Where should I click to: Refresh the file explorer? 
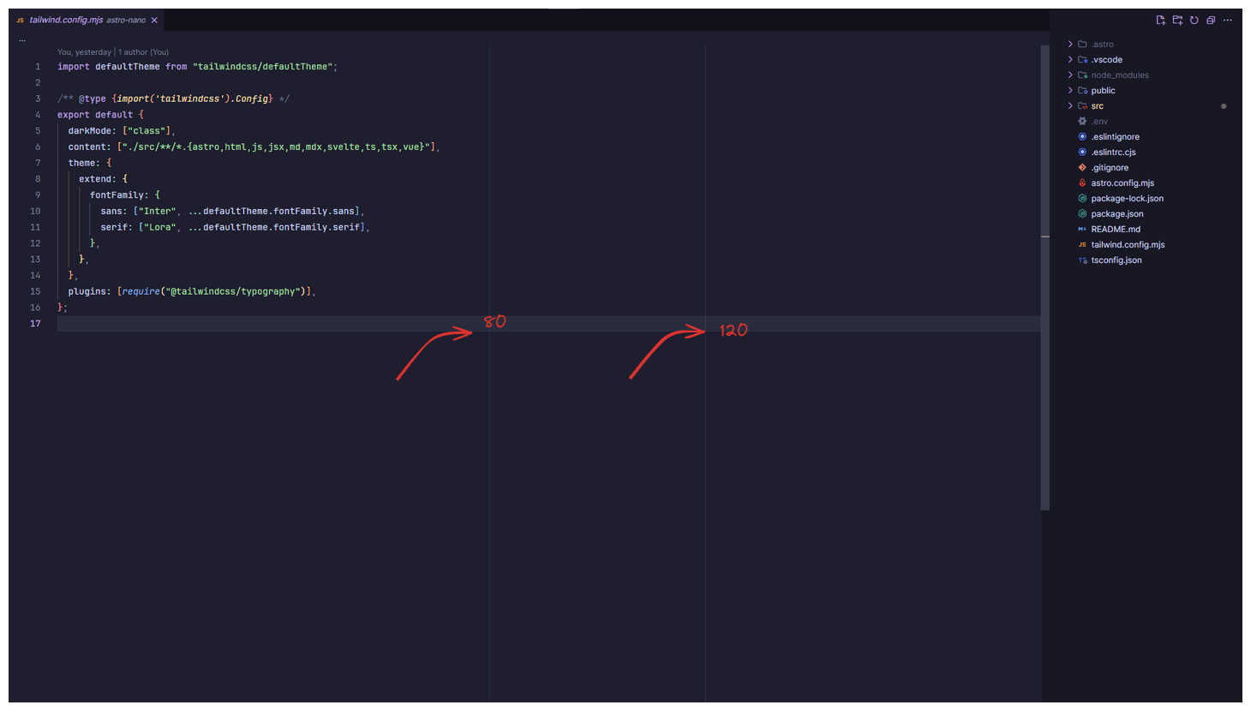tap(1194, 20)
